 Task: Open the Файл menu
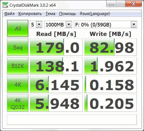pyautogui.click(x=9, y=14)
